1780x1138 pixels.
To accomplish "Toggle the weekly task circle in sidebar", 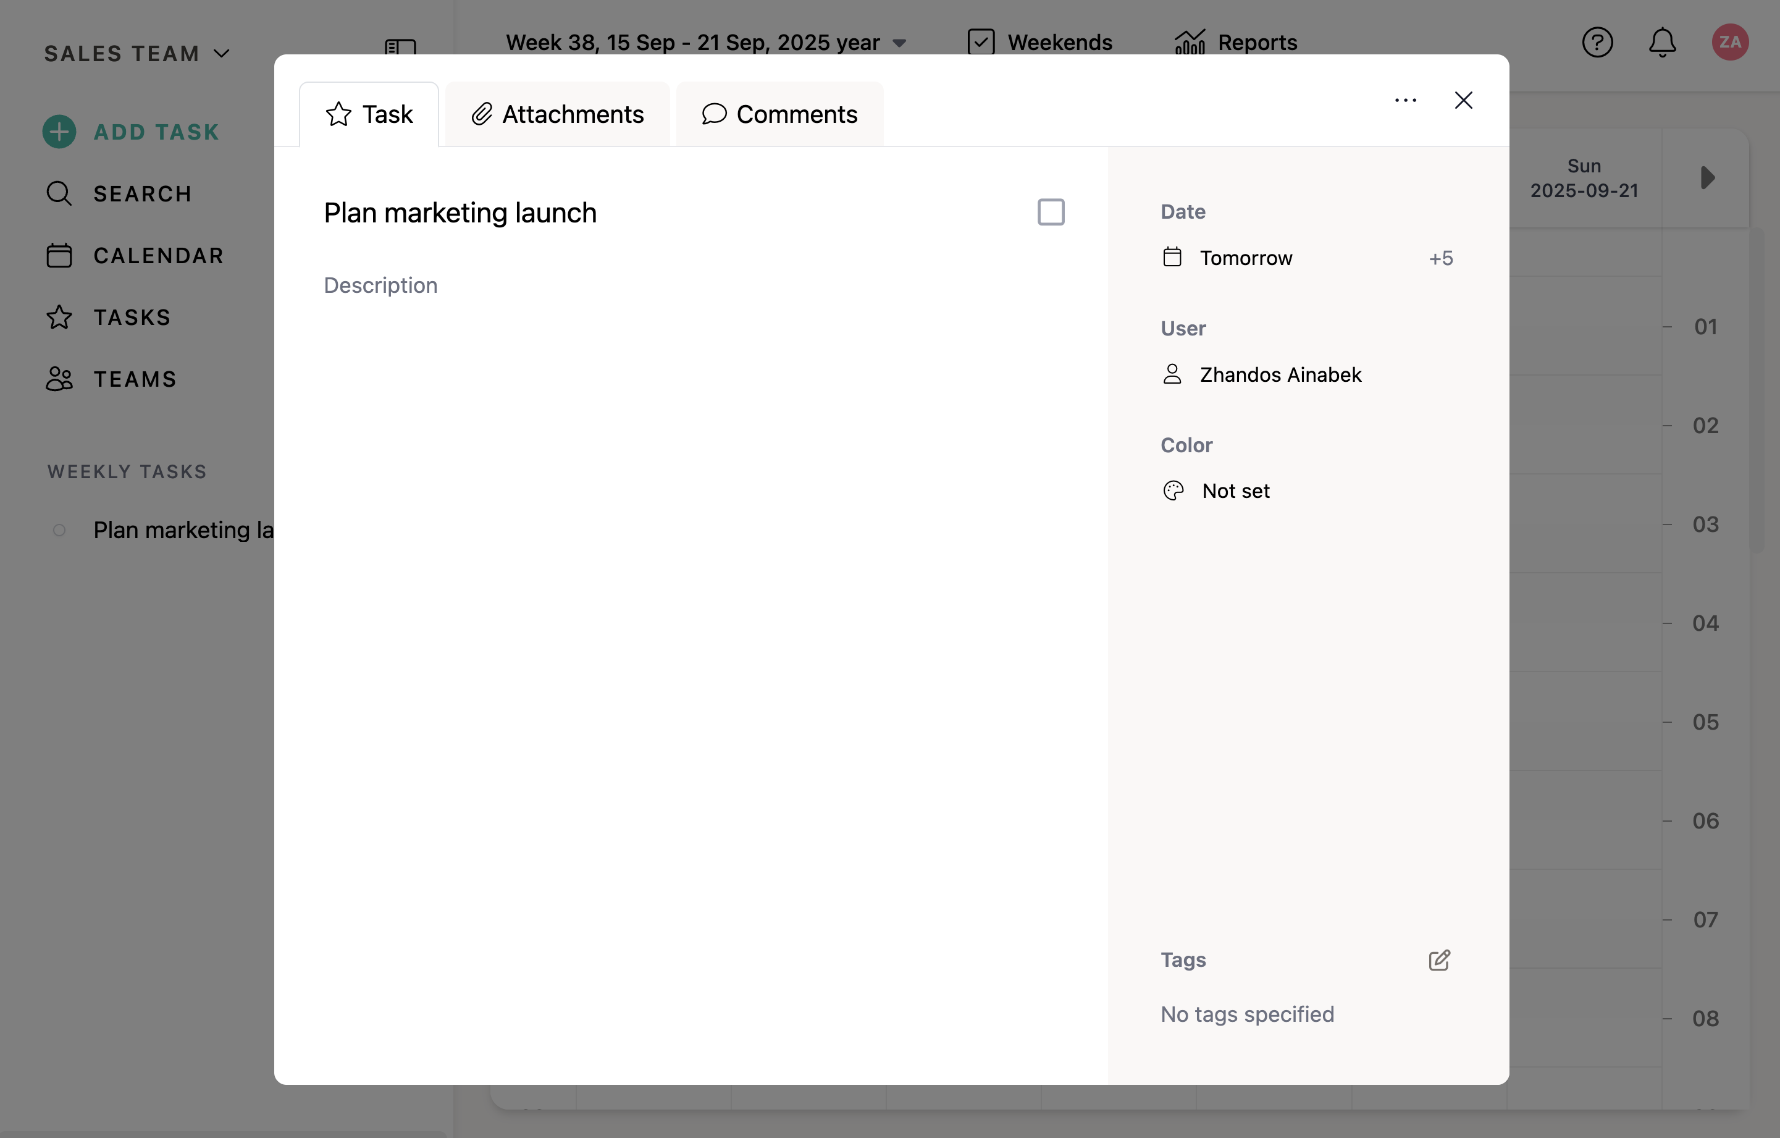I will [x=59, y=530].
